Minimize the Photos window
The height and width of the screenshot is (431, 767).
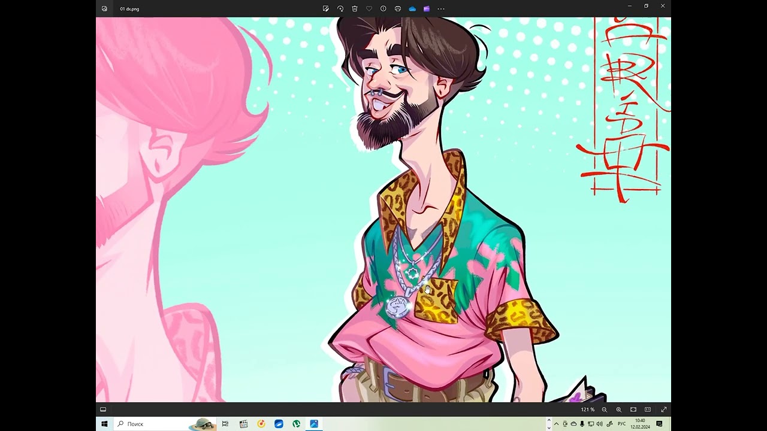click(630, 6)
